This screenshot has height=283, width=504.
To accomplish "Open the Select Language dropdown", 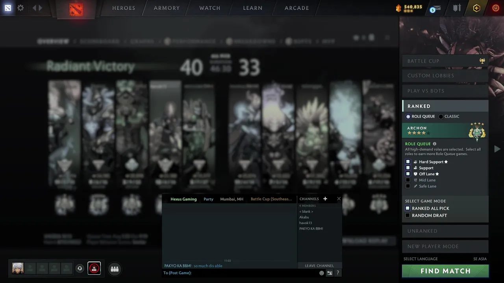I will tap(421, 259).
